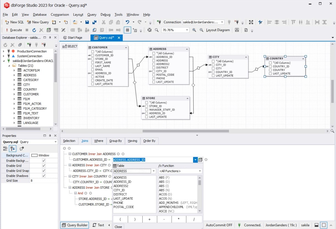Switch to the Selection tab
Screen dimensions: 336x229
69,141
